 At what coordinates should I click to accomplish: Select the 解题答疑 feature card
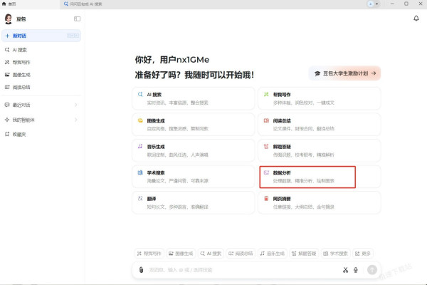coord(320,150)
